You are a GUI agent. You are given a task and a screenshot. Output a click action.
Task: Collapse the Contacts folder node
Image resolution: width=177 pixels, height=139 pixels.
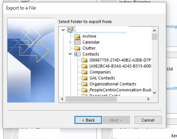tap(70, 54)
